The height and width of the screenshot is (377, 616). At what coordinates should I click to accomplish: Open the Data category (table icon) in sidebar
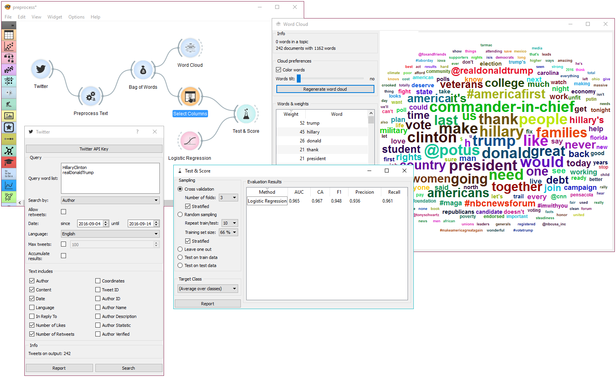click(9, 35)
